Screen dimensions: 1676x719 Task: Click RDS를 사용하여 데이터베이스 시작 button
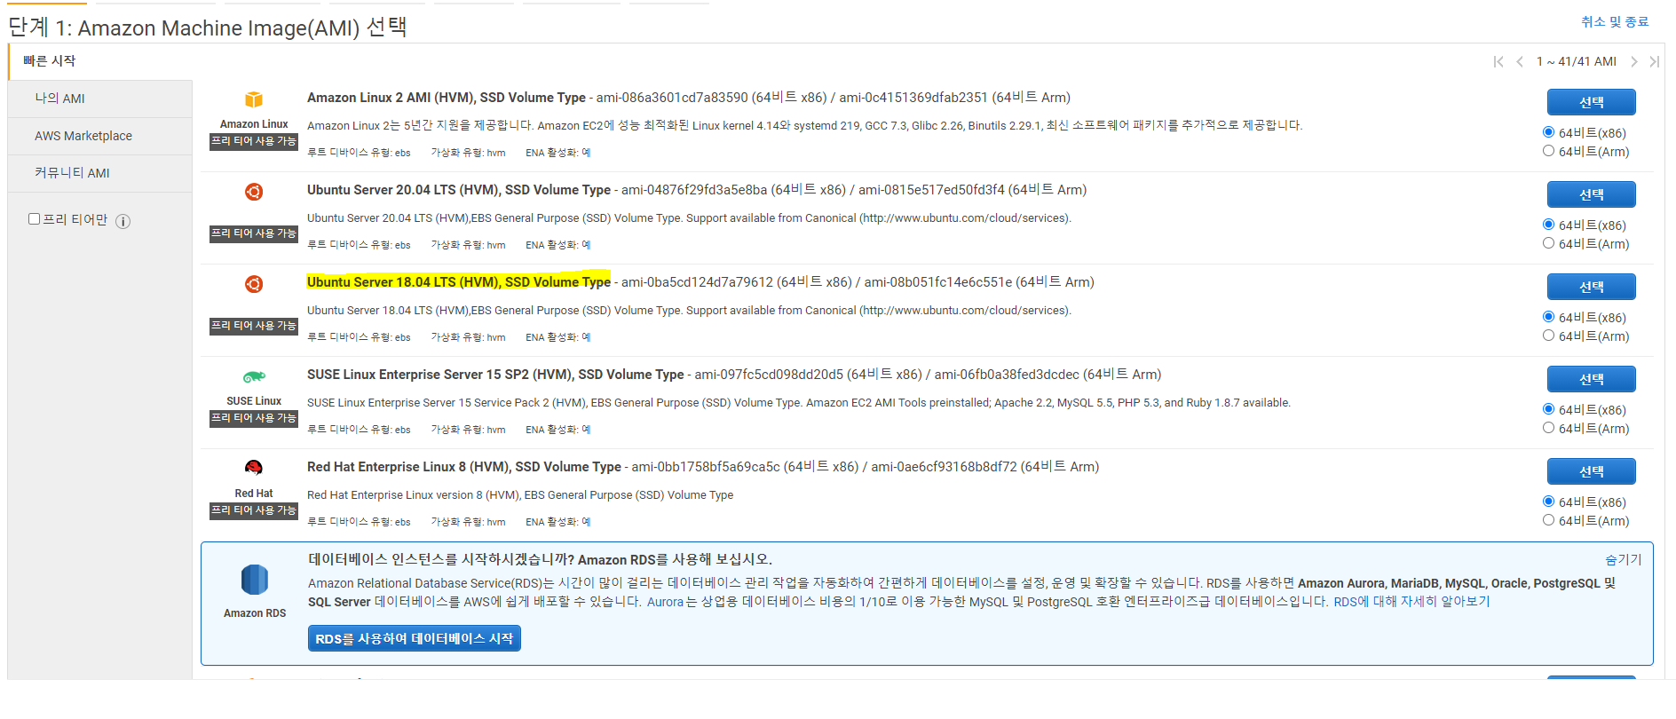click(x=415, y=638)
